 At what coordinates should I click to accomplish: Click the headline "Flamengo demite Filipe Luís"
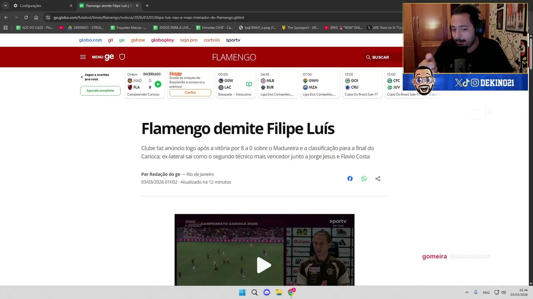click(238, 129)
